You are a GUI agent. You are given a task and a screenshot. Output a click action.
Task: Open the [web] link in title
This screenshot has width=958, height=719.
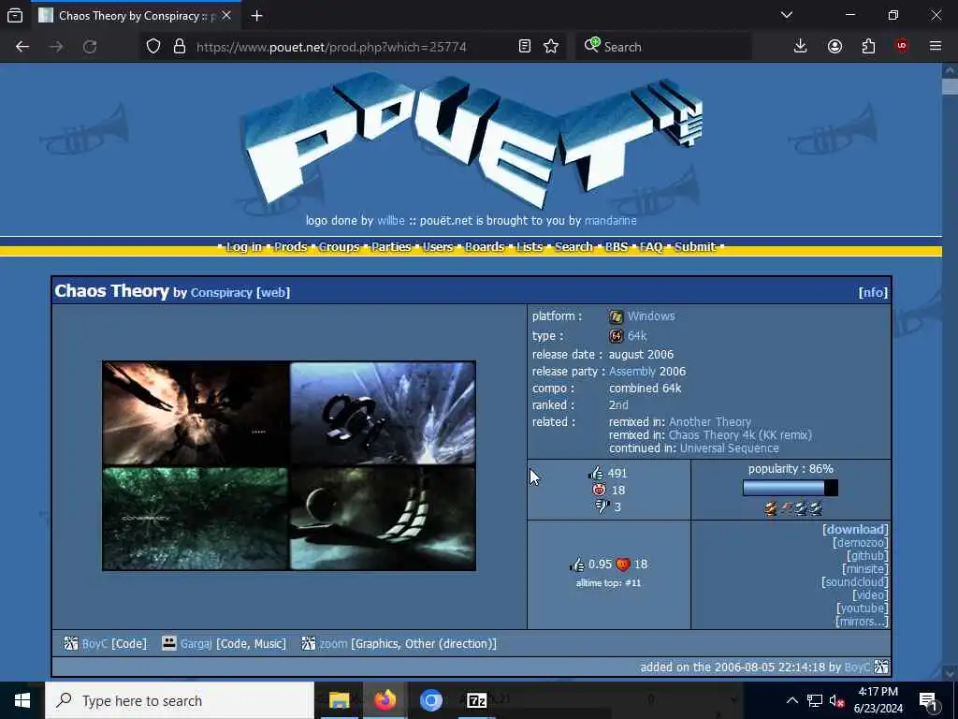coord(273,293)
